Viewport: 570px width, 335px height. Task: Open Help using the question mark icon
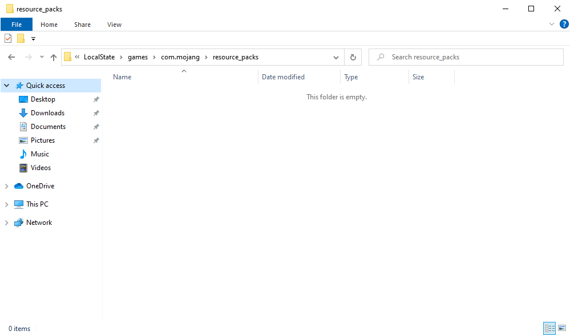pyautogui.click(x=564, y=24)
